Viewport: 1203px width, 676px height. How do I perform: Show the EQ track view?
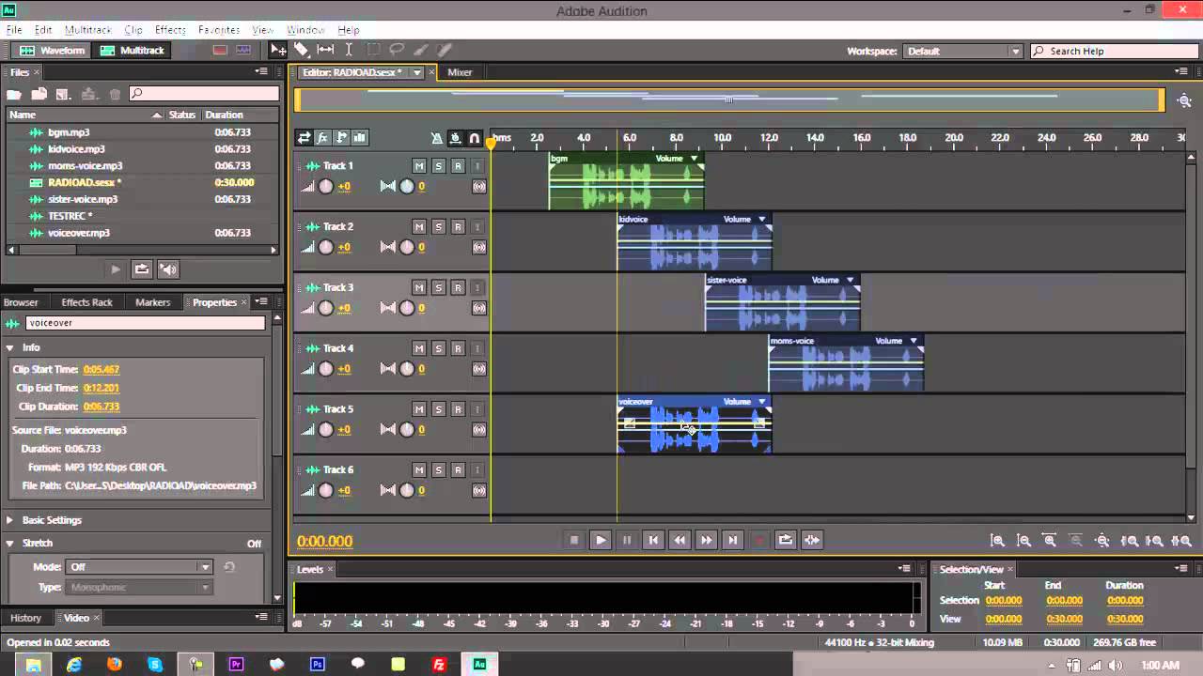[x=359, y=138]
